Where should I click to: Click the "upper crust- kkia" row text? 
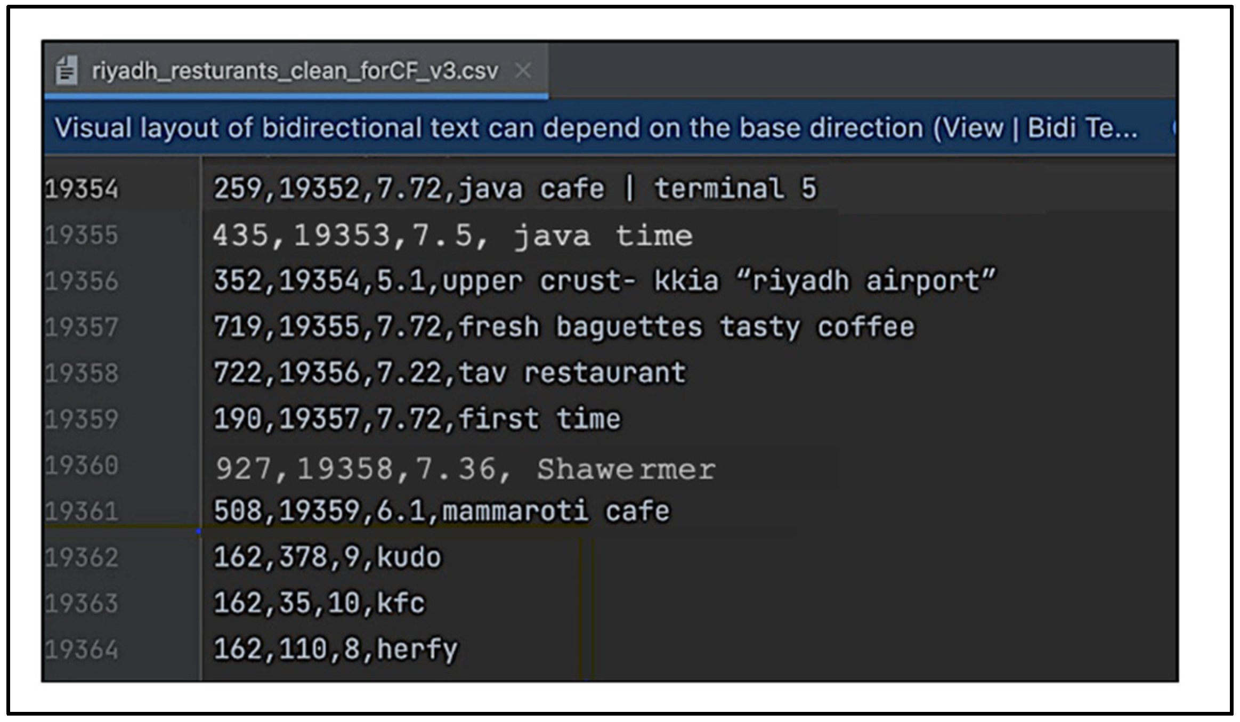coord(604,281)
